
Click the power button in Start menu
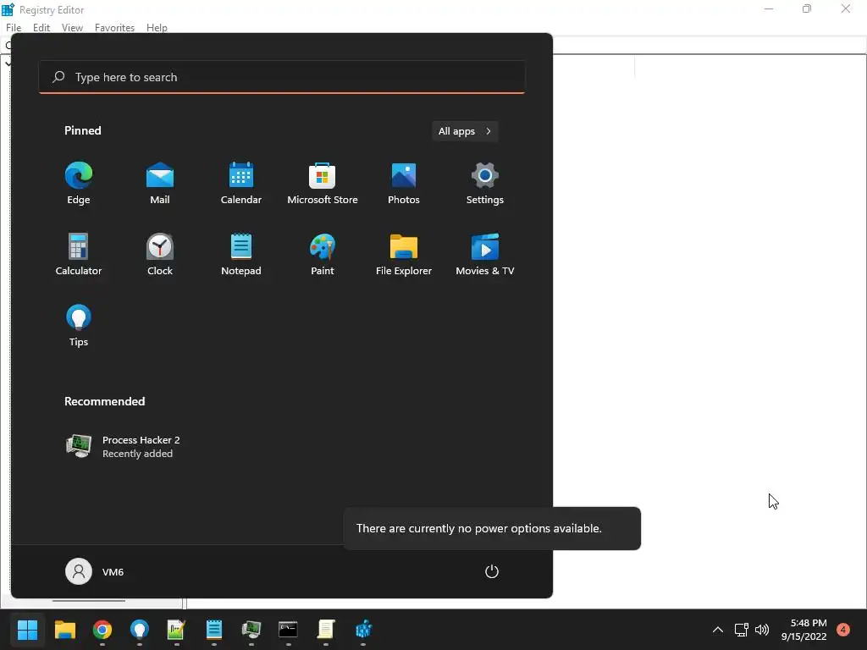click(x=492, y=571)
